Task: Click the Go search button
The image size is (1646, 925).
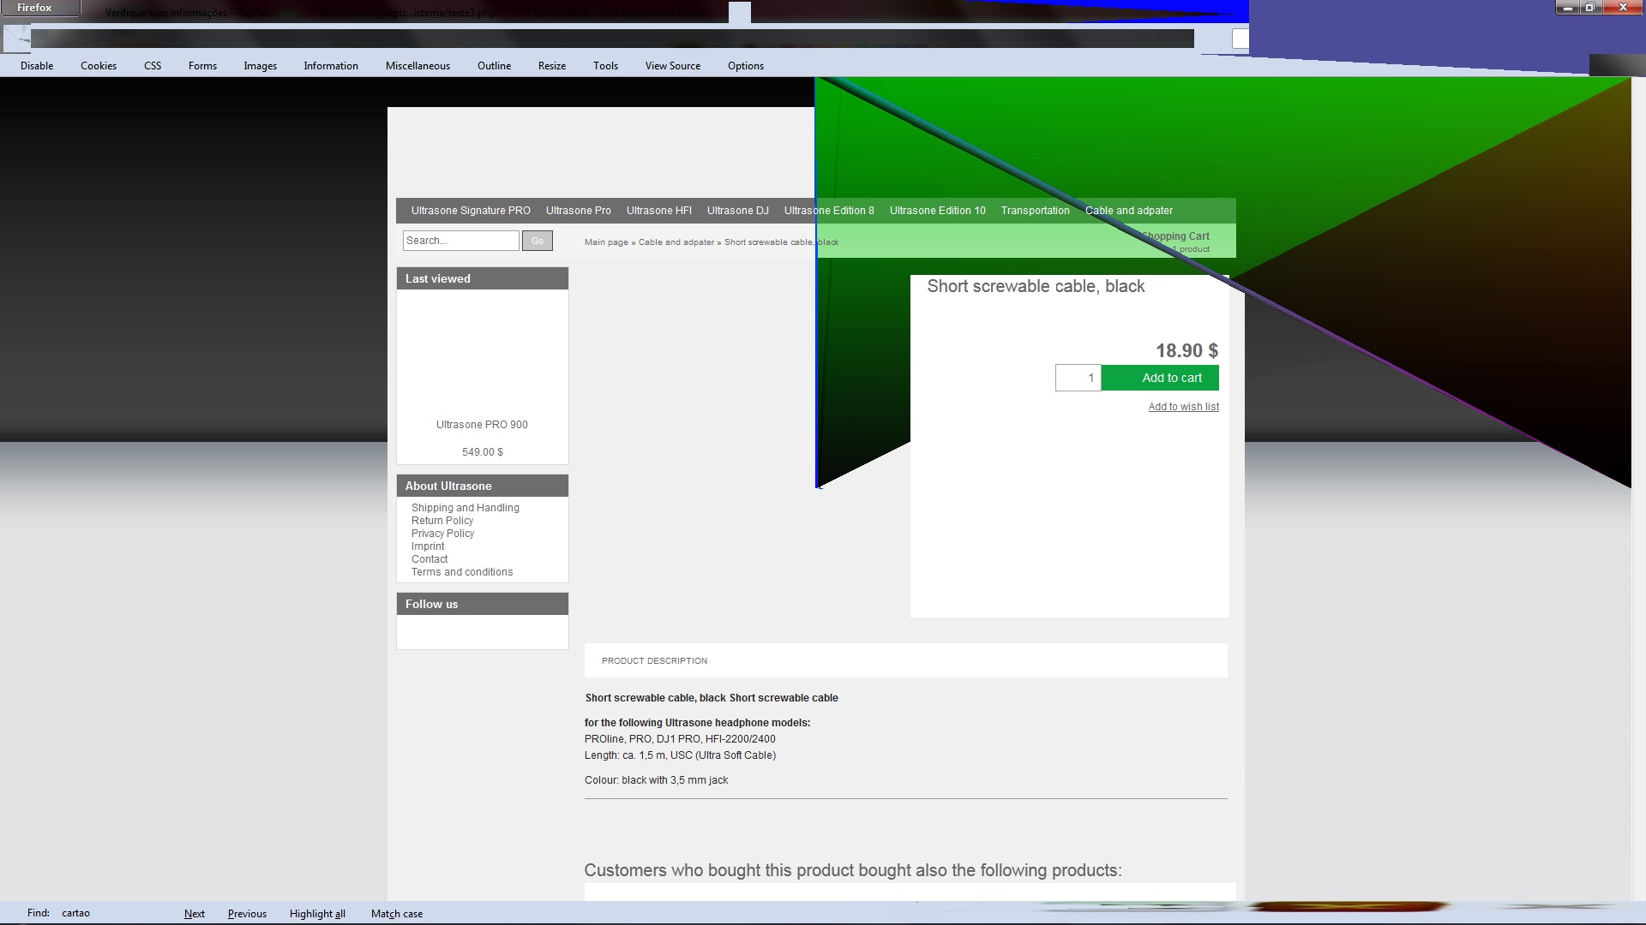Action: pyautogui.click(x=538, y=241)
